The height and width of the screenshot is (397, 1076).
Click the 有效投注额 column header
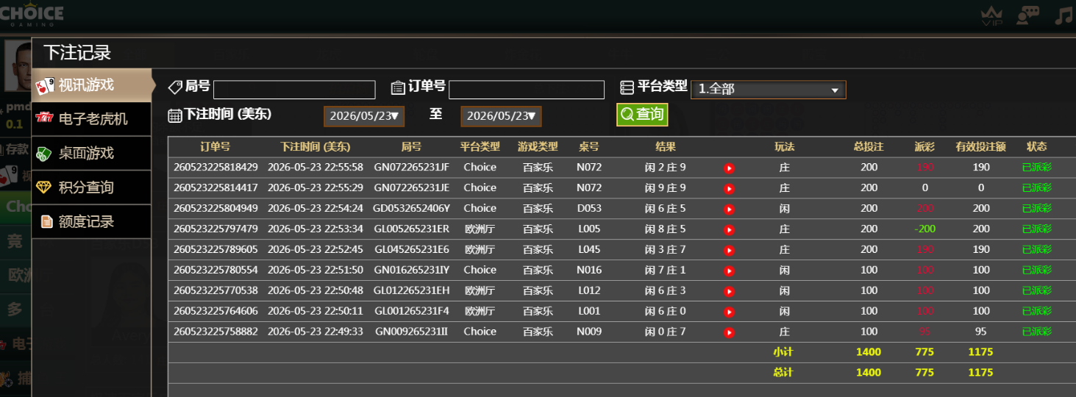(x=980, y=147)
